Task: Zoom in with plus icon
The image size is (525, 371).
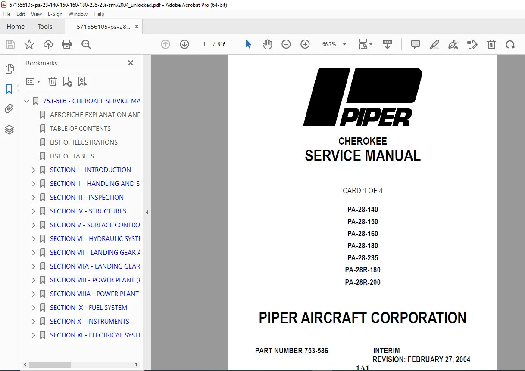Action: pos(305,44)
